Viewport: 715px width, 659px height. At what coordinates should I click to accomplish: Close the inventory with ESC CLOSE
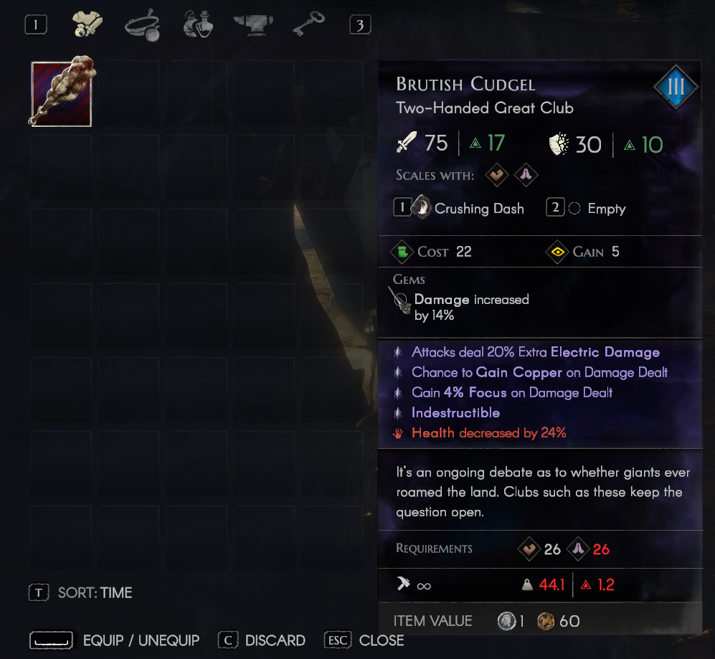(364, 640)
